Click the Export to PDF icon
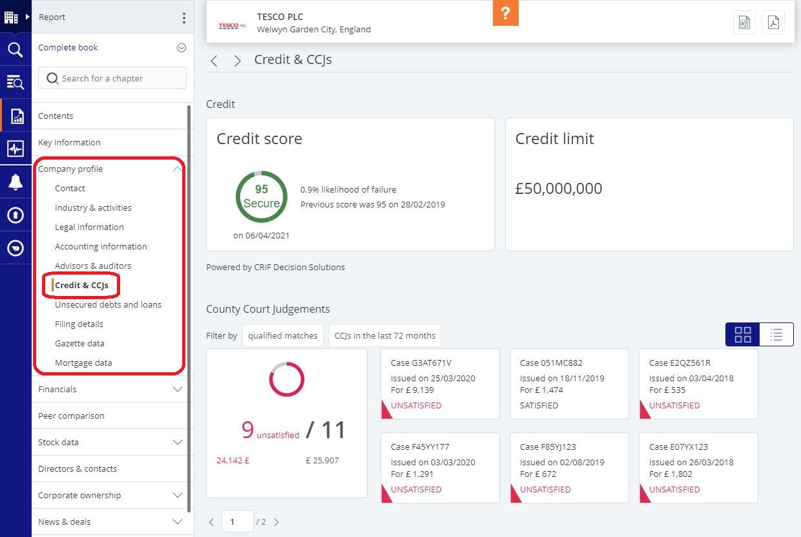The width and height of the screenshot is (801, 537). pyautogui.click(x=773, y=23)
